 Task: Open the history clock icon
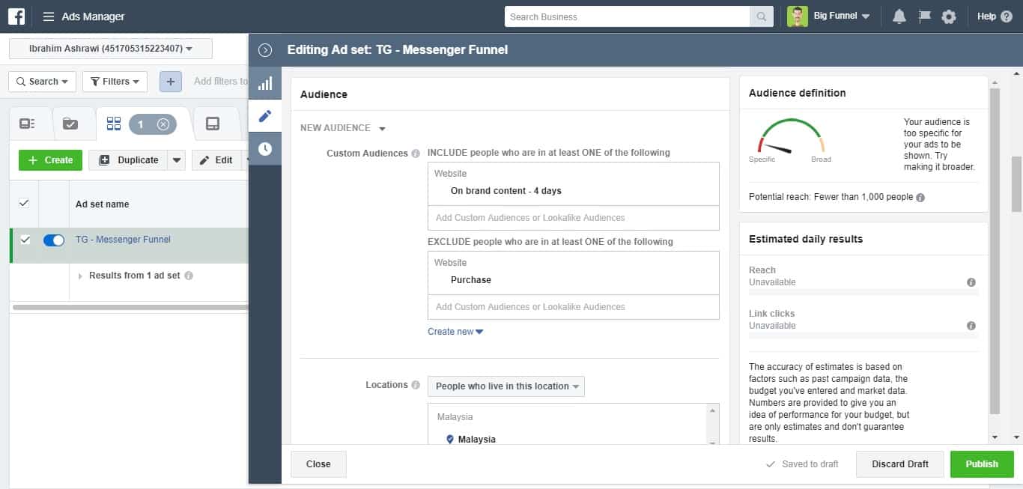coord(265,149)
